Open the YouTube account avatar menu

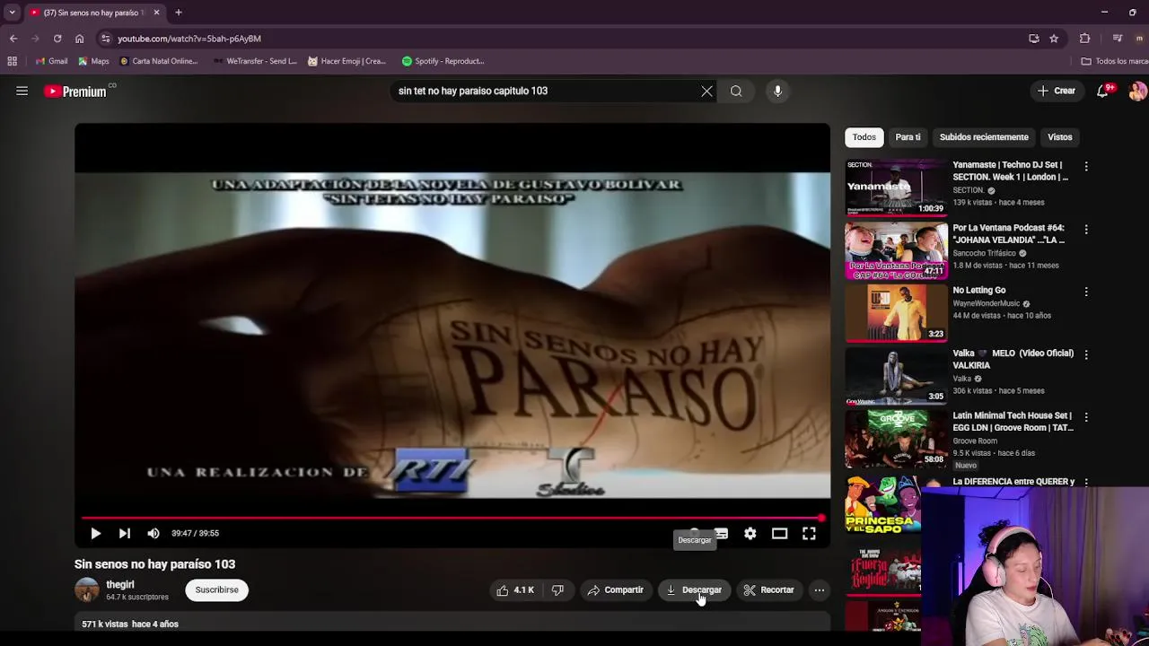click(x=1137, y=91)
